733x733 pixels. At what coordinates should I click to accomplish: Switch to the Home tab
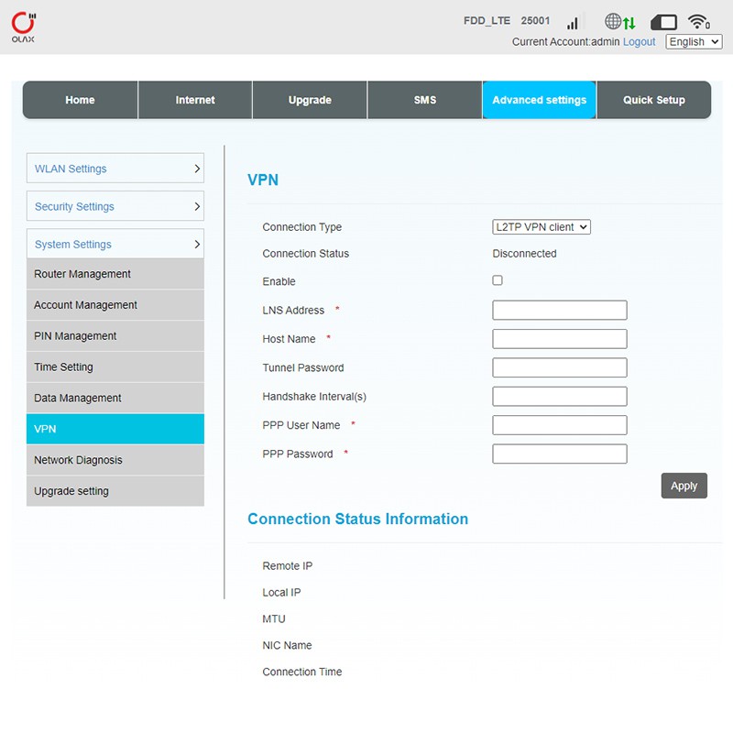pos(80,100)
